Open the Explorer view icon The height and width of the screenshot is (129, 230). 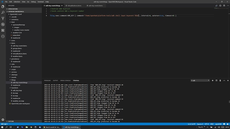[x=3, y=7]
